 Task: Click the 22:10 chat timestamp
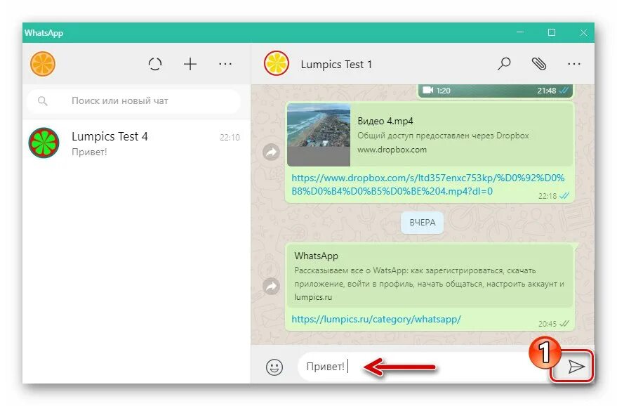click(230, 138)
